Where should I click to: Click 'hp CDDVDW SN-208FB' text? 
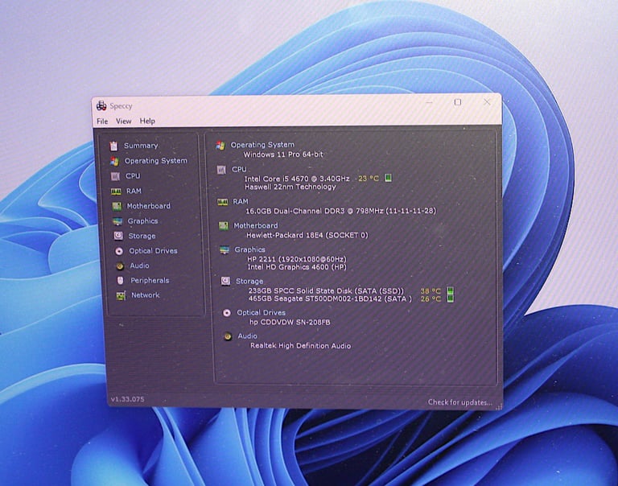coord(290,322)
